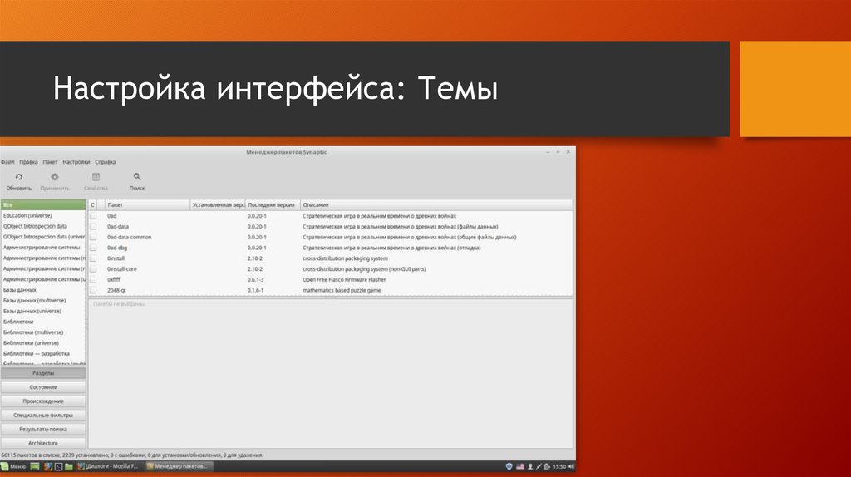This screenshot has height=477, width=851.
Task: Launch Firefox from taskbar quick launcher
Action: click(47, 466)
